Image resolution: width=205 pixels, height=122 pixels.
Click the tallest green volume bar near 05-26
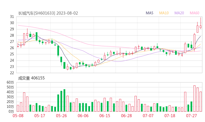(64, 100)
